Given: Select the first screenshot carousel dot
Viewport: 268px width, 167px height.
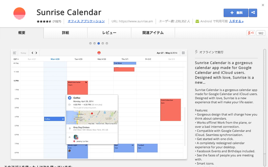Looking at the screenshot, I should coord(90,43).
